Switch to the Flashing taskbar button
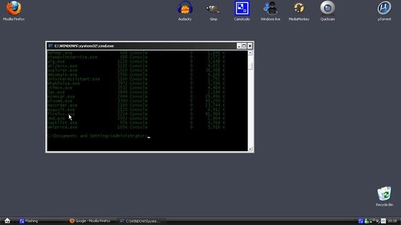Image resolution: width=401 pixels, height=225 pixels. point(41,221)
